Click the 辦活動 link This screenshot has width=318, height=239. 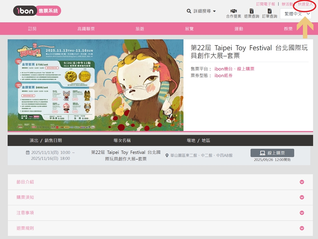click(287, 4)
